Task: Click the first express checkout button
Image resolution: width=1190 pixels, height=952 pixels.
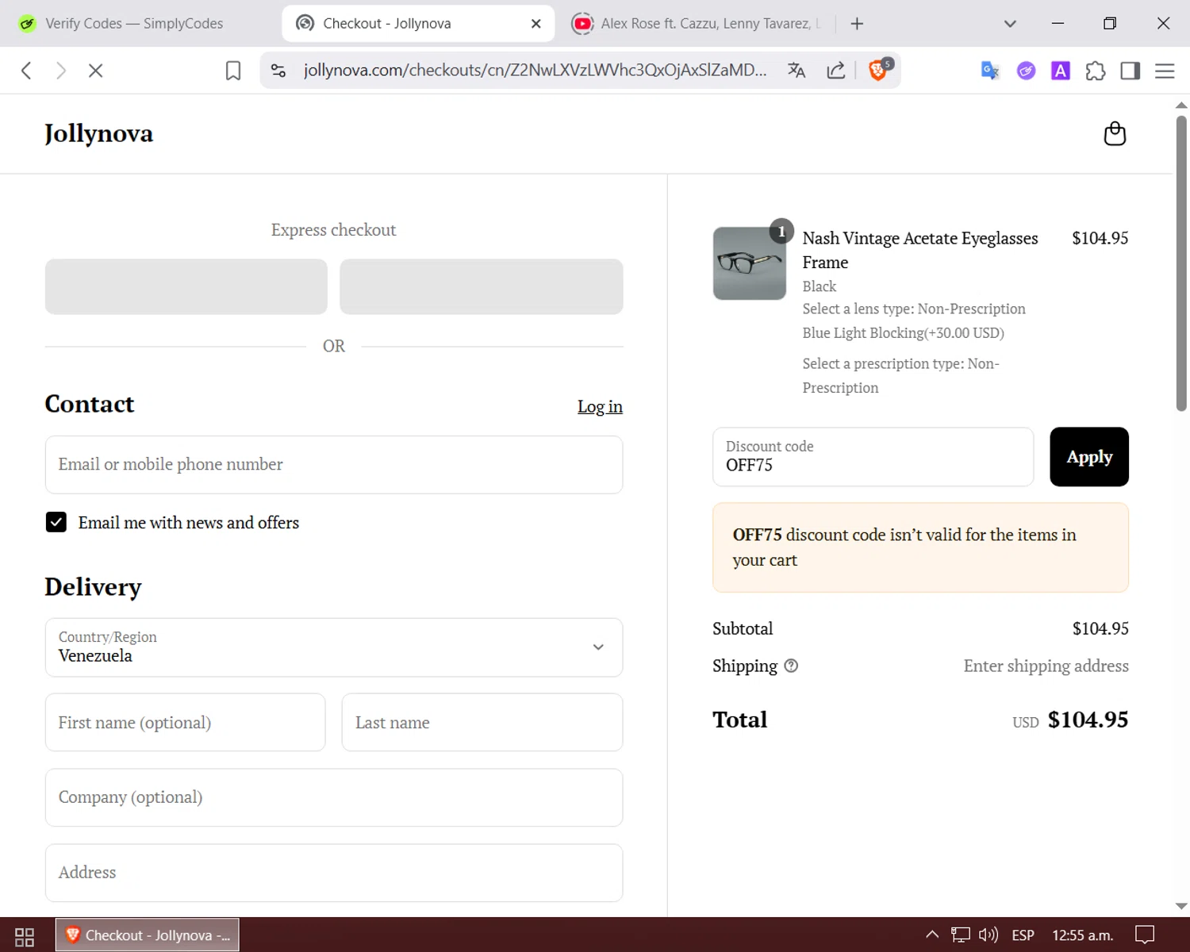Action: (x=186, y=286)
